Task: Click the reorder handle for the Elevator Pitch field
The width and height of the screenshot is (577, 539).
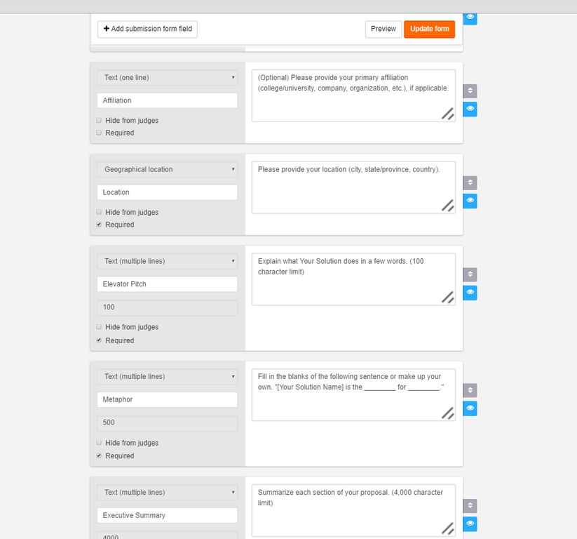Action: (x=470, y=274)
